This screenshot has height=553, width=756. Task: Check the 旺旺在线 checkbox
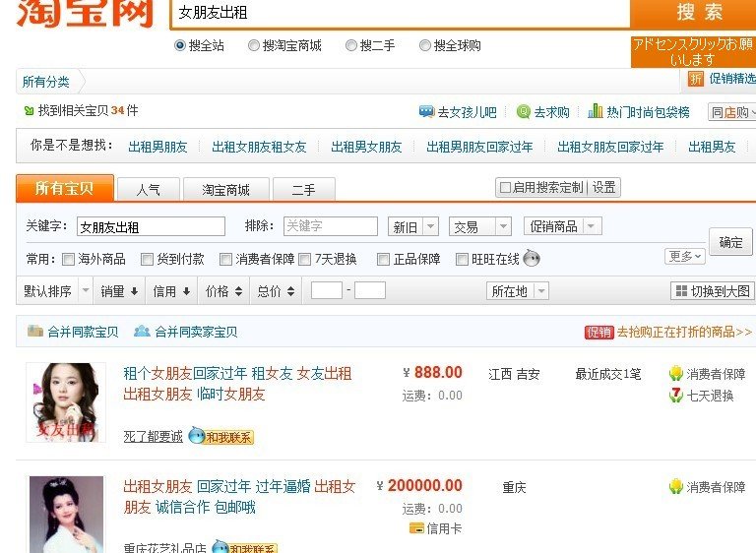coord(462,260)
